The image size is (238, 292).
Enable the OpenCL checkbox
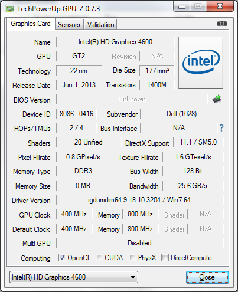coord(62,257)
